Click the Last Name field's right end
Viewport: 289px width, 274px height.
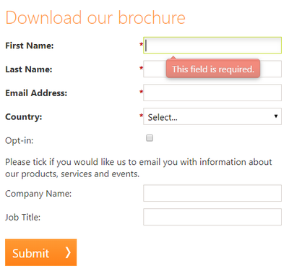[x=271, y=69]
